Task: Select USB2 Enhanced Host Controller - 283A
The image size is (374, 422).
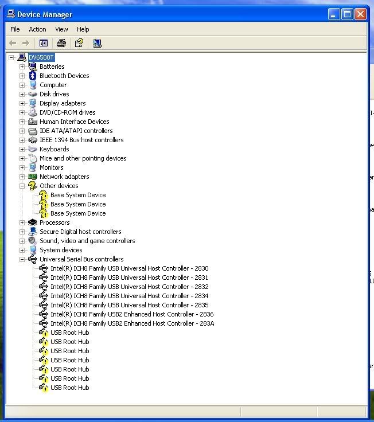Action: (x=133, y=323)
